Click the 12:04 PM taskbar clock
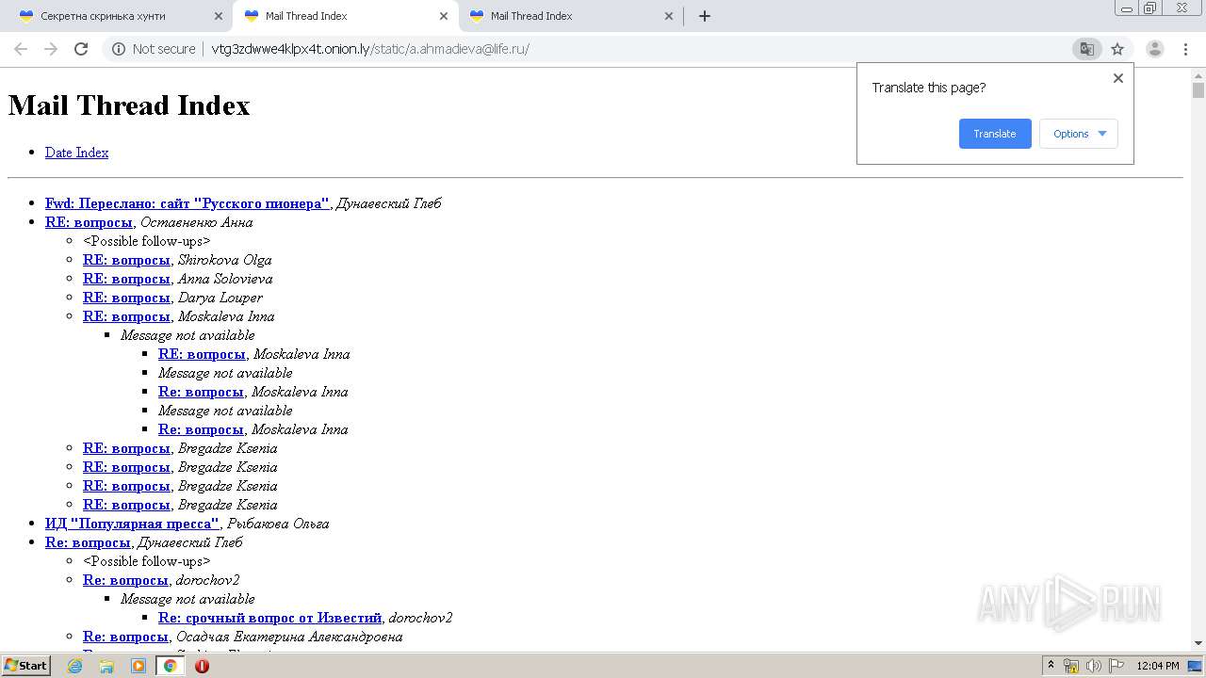Screen dimensions: 1206x678 (x=1158, y=666)
